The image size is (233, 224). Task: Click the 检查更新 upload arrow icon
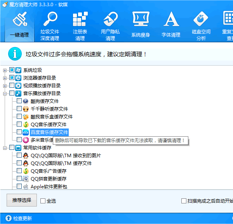(x=8, y=219)
